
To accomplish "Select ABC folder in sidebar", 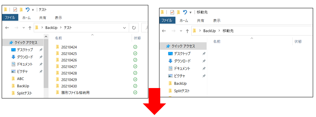I will point(20,79).
